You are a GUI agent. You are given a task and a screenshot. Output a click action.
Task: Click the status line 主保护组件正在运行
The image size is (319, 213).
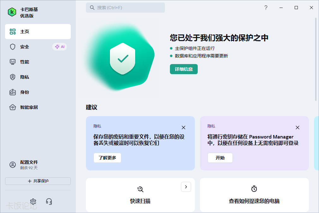coord(195,48)
